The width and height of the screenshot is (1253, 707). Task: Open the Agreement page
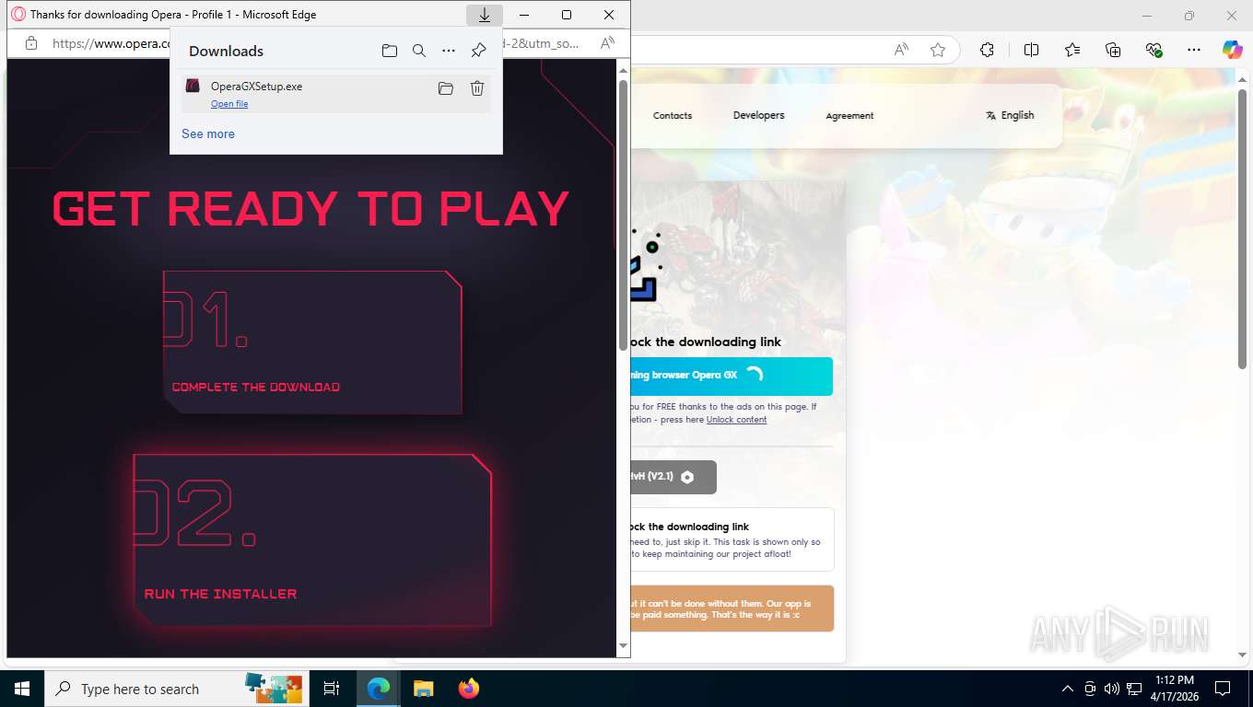(849, 115)
